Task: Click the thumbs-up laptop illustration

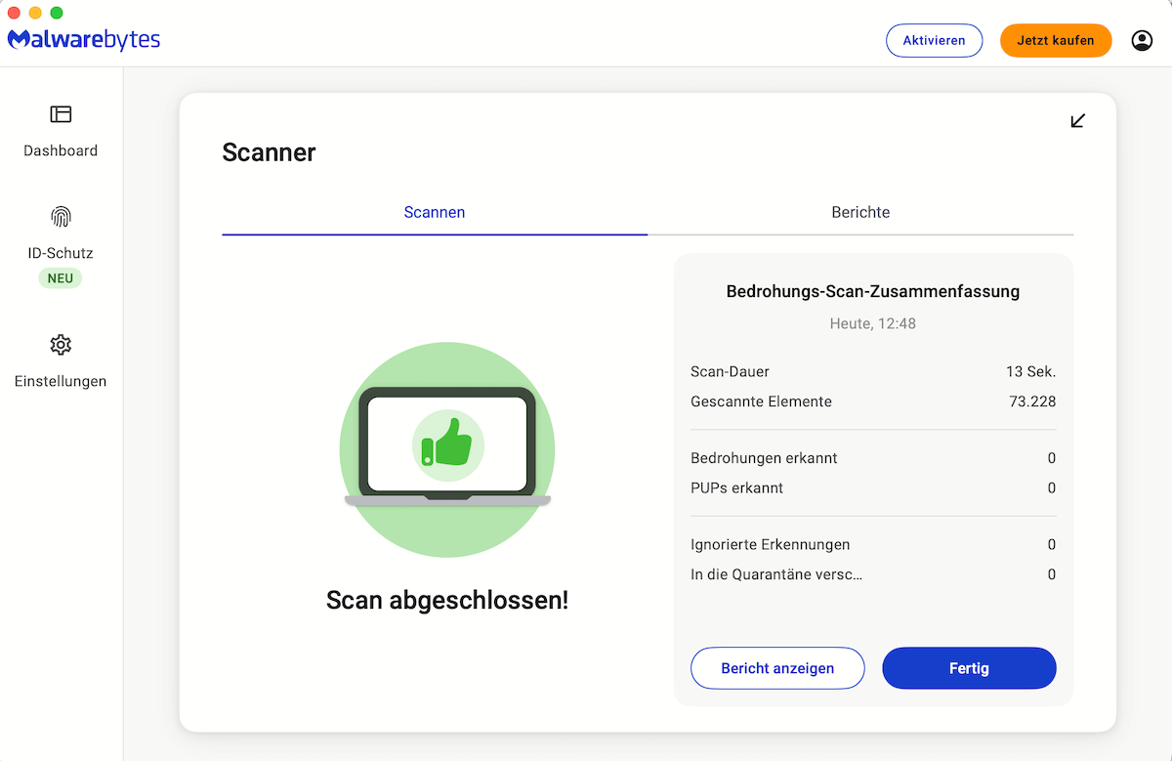Action: click(x=447, y=448)
